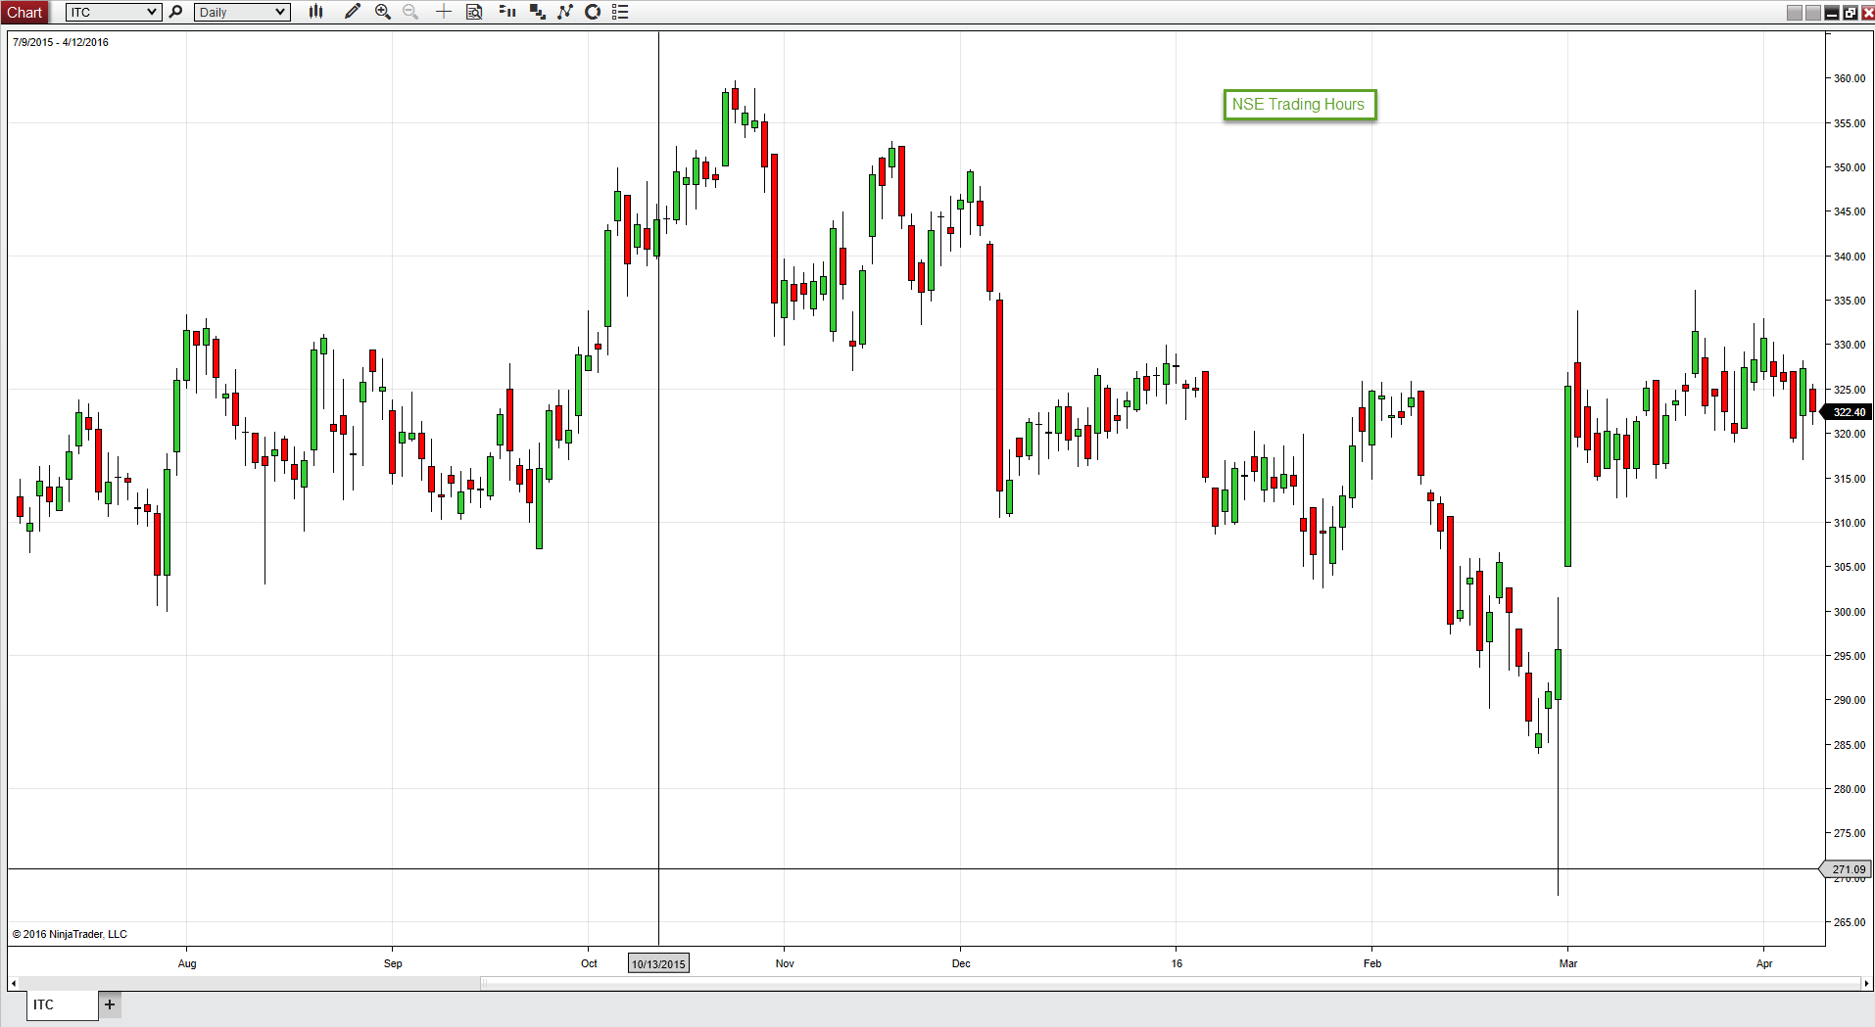Click the Oct label on time axis
Viewport: 1875px width, 1027px height.
coord(589,963)
